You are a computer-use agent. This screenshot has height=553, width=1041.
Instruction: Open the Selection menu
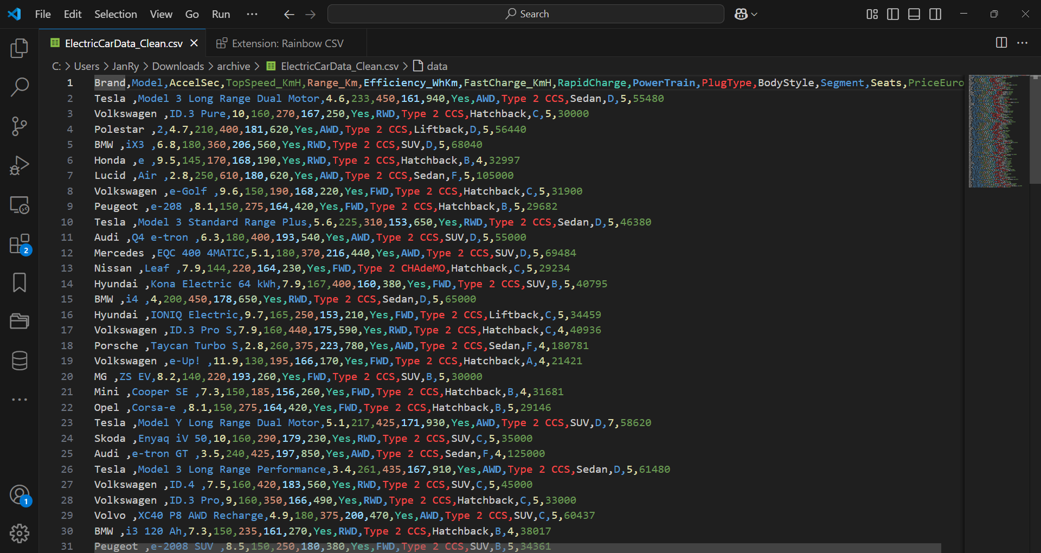click(115, 14)
